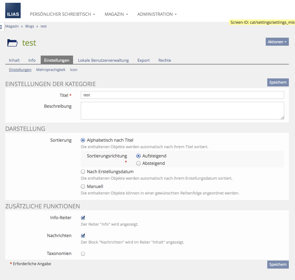Screen dimensions: 295x280
Task: Click the top Speichern button
Action: (x=278, y=82)
